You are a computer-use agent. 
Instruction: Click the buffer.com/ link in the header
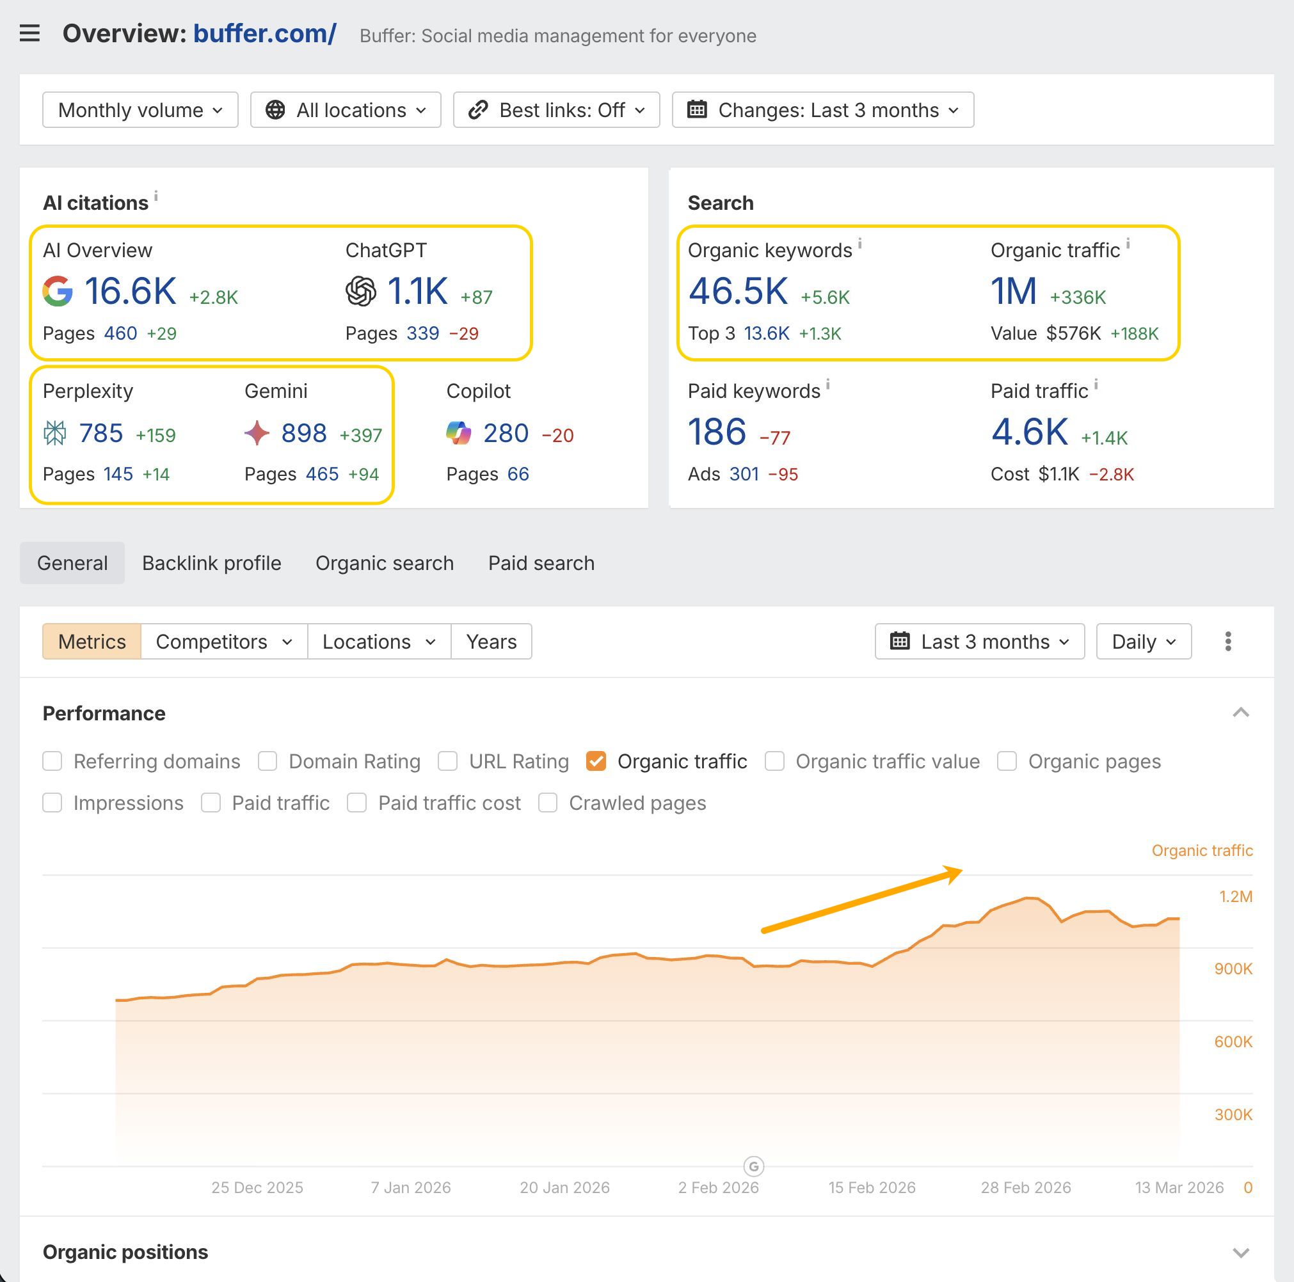264,34
